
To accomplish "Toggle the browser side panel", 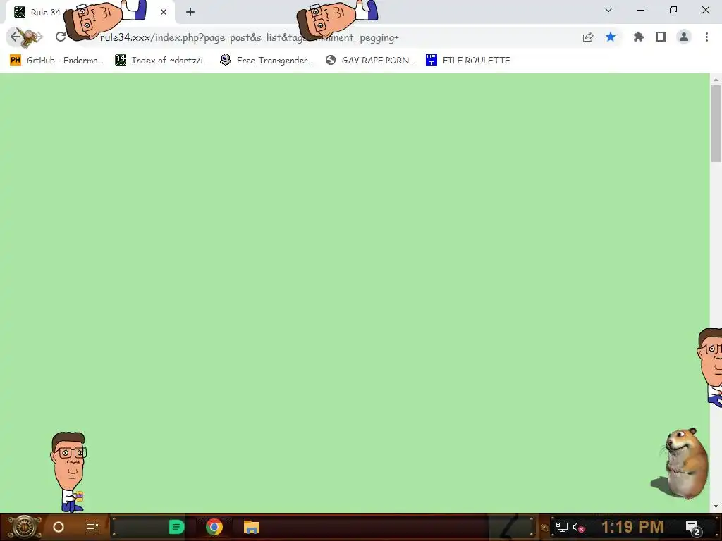I will pyautogui.click(x=661, y=37).
